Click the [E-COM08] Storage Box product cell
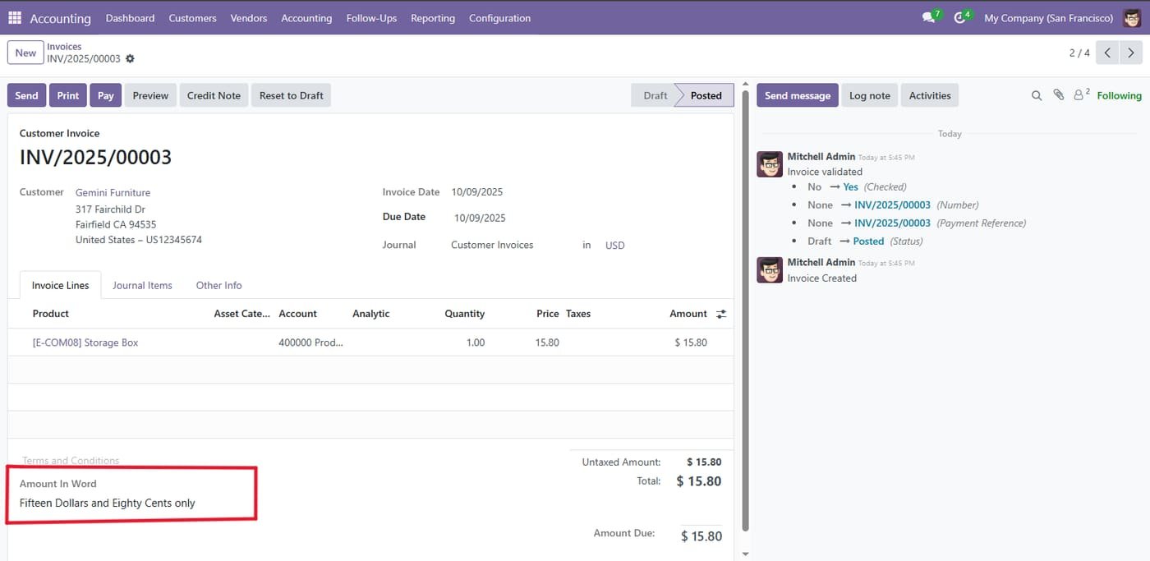Screen dimensions: 1150x561 [85, 343]
